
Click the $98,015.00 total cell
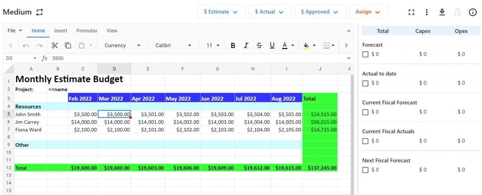320,122
